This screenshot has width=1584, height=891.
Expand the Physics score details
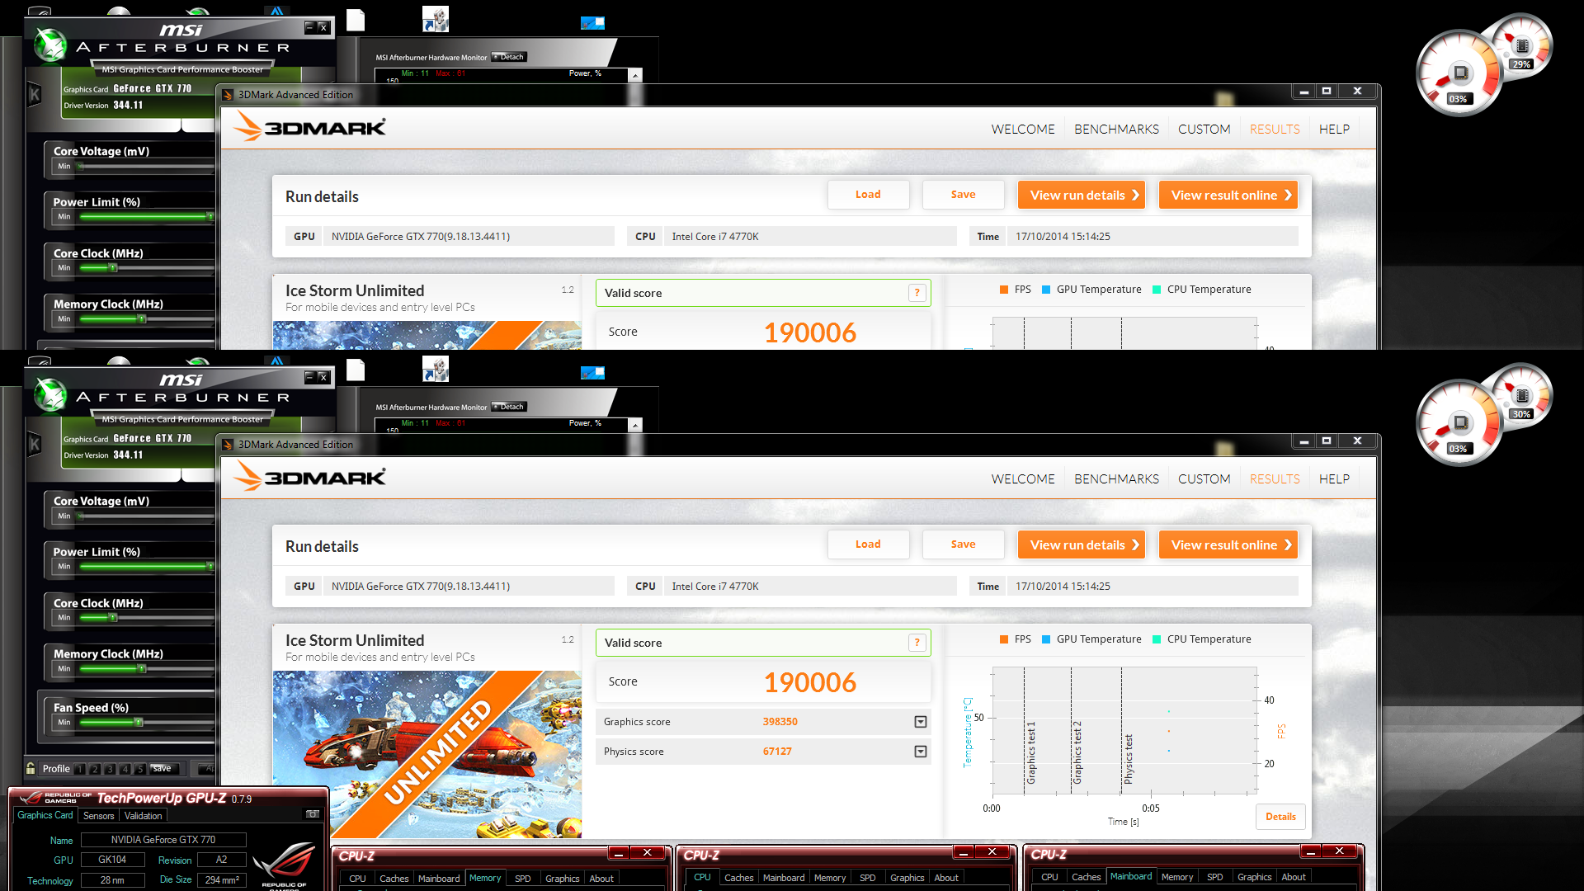coord(921,752)
